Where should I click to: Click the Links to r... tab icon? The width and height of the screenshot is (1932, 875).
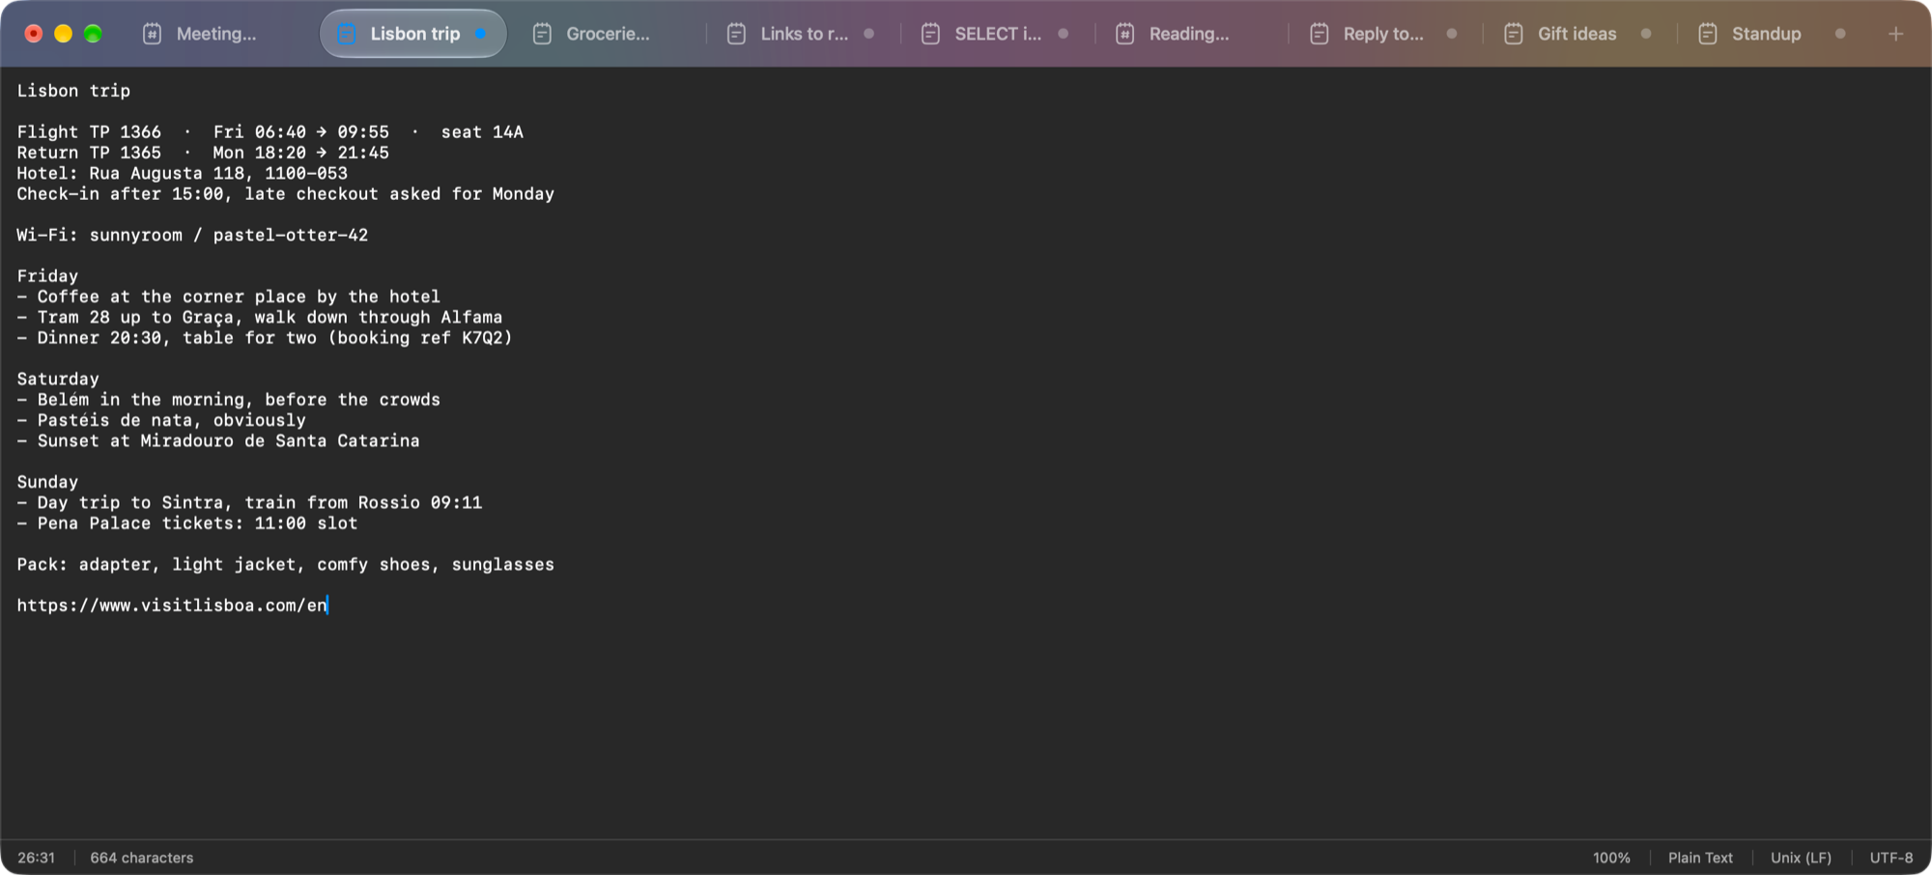[736, 34]
